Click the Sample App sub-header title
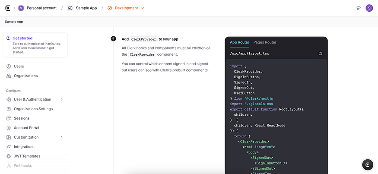 click(14, 22)
